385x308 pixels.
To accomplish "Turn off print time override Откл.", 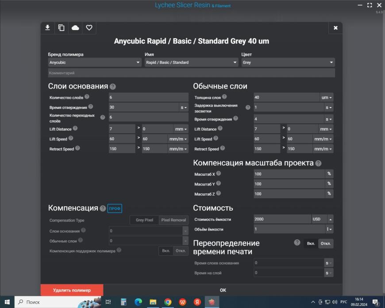I will (x=326, y=244).
